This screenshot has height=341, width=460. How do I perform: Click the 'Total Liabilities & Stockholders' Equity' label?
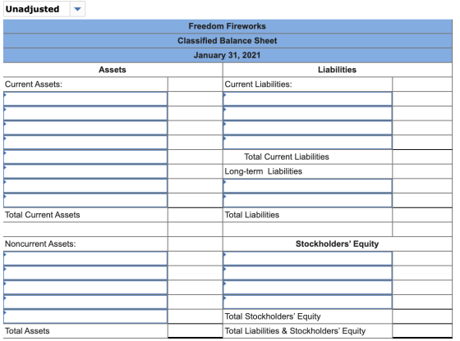295,331
